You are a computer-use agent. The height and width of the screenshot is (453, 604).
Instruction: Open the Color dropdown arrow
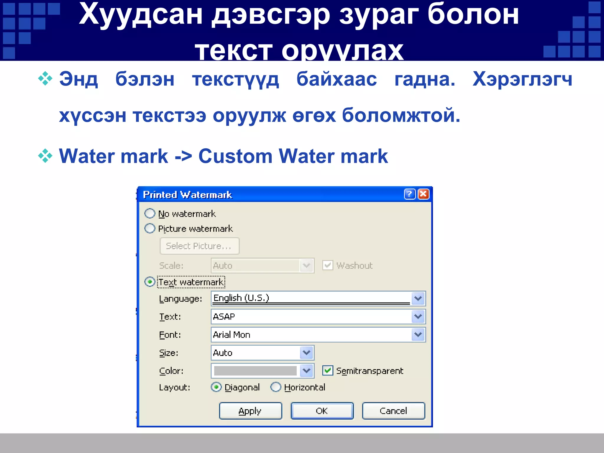pyautogui.click(x=307, y=370)
